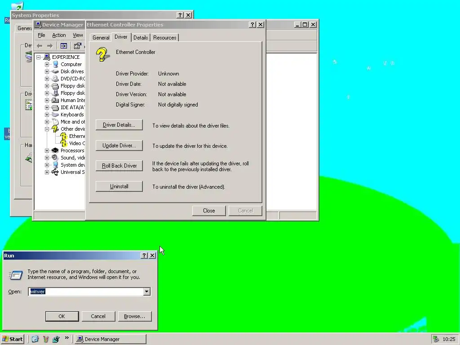Expand the Processors node
Screen dimensions: 460x345
pyautogui.click(x=47, y=150)
